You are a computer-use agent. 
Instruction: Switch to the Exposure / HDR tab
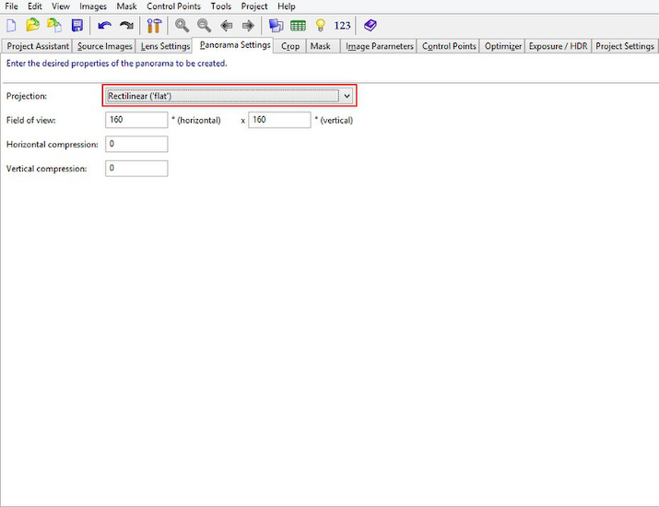pyautogui.click(x=558, y=46)
